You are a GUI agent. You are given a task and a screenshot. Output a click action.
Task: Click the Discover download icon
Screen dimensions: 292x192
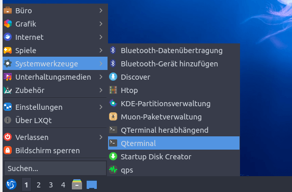(x=113, y=77)
